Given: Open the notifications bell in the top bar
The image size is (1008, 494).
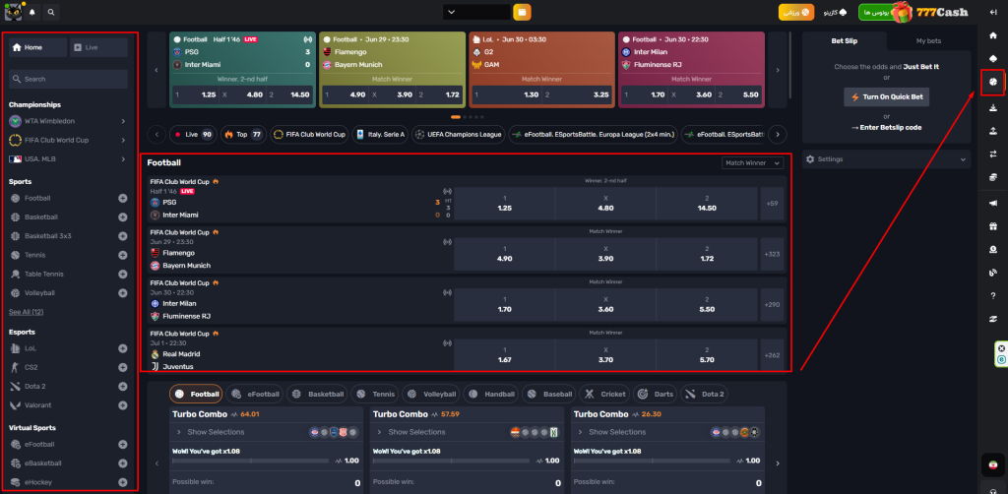Looking at the screenshot, I should 32,12.
